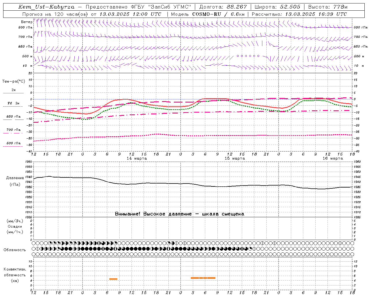
Task: Select the forecast start time '13.03.2025 12:00 UTC'
Action: (x=130, y=14)
